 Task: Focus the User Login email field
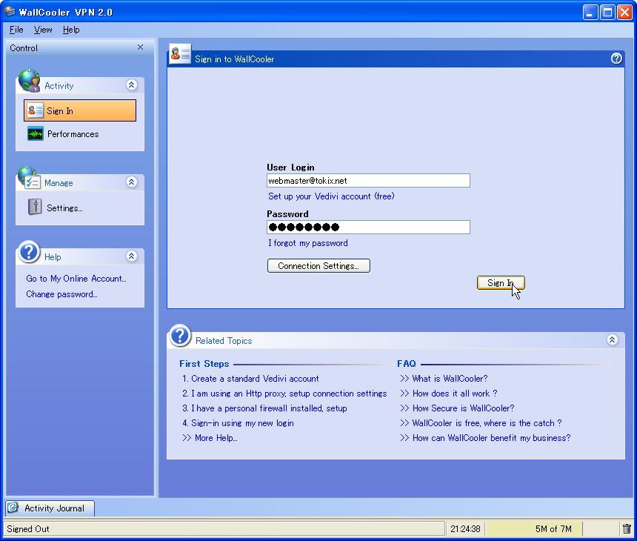coord(368,181)
